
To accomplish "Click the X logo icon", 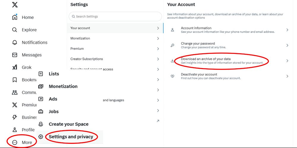I will tap(15, 4).
